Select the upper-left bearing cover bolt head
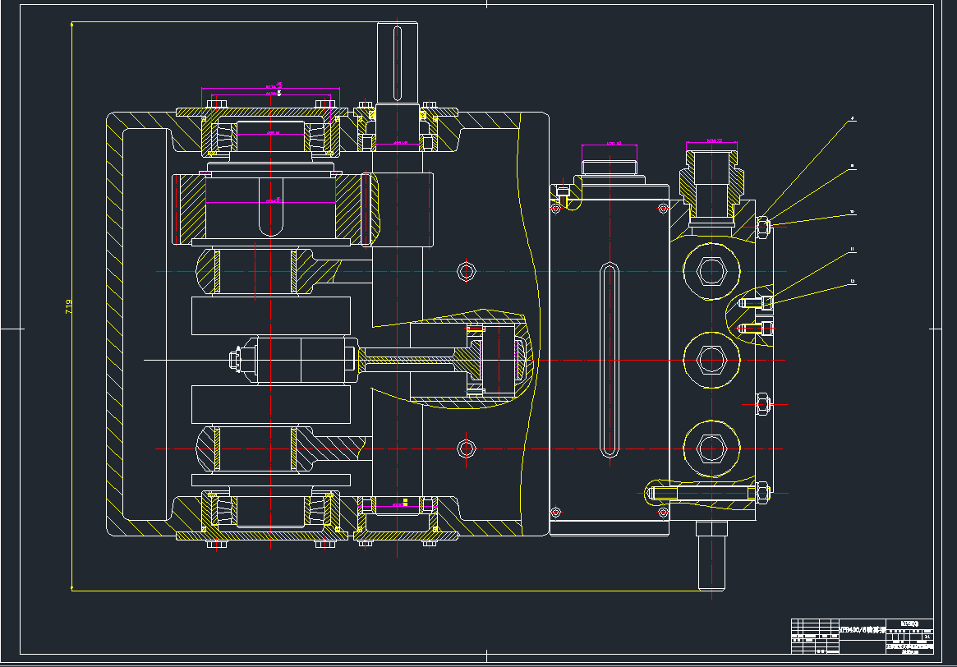This screenshot has width=957, height=667. tap(217, 103)
